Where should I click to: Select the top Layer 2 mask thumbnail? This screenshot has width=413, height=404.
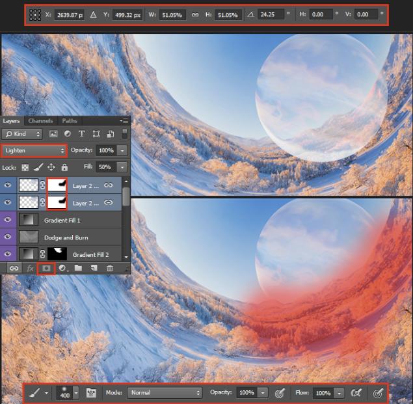(x=57, y=185)
